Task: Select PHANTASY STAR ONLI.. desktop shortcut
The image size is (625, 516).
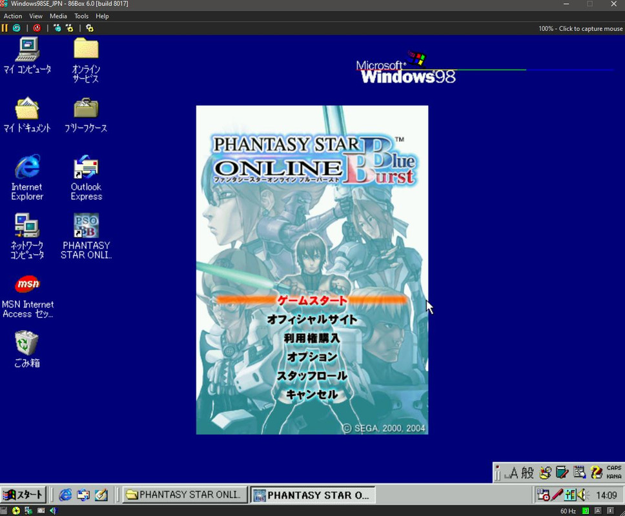Action: point(86,236)
